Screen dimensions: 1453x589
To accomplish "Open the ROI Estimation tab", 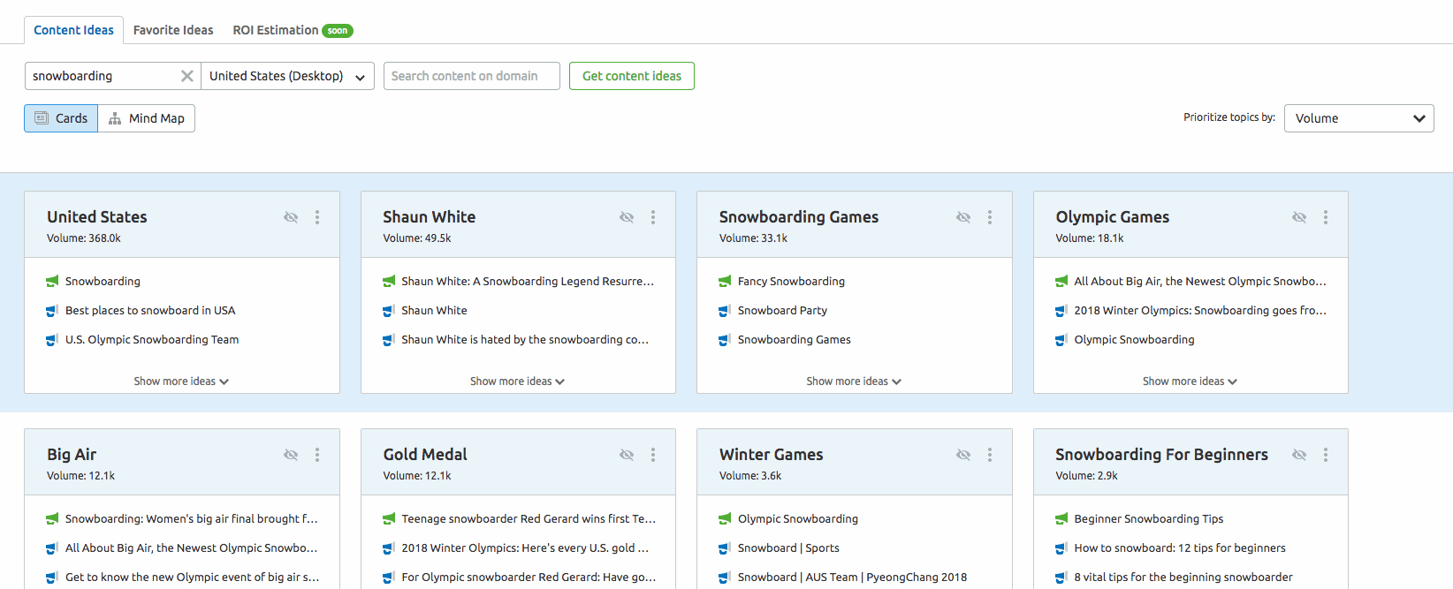I will coord(293,30).
